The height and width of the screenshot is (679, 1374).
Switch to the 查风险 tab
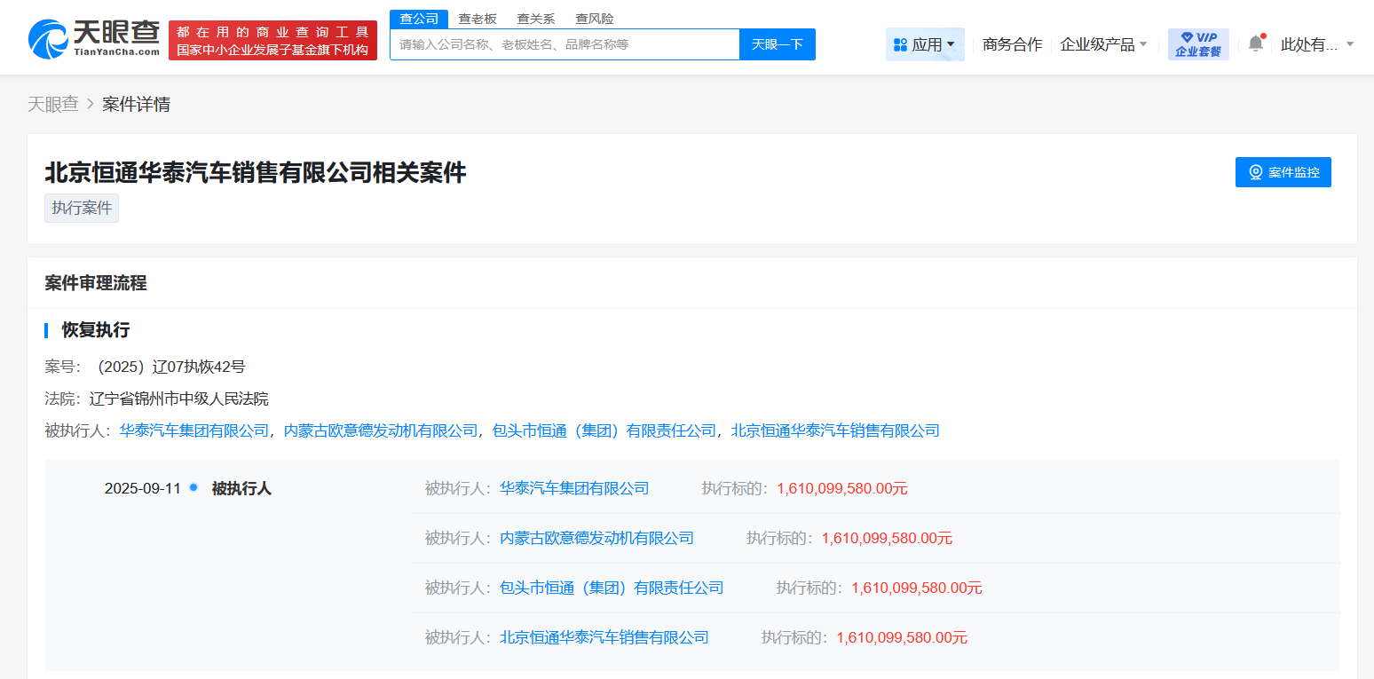(x=594, y=19)
